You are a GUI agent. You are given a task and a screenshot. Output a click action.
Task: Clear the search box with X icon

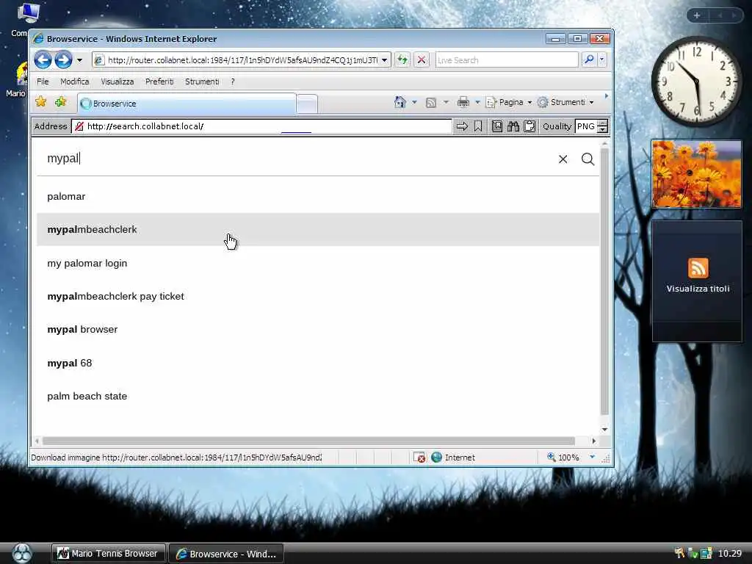click(x=563, y=159)
